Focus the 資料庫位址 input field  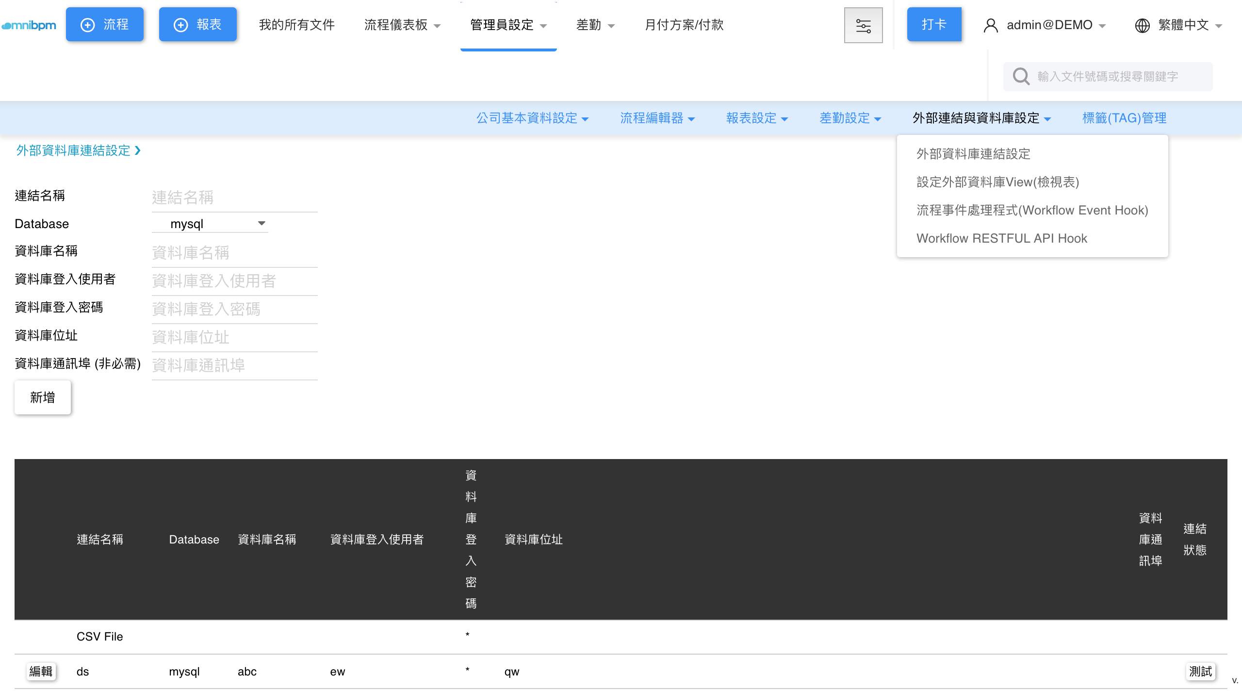(235, 337)
